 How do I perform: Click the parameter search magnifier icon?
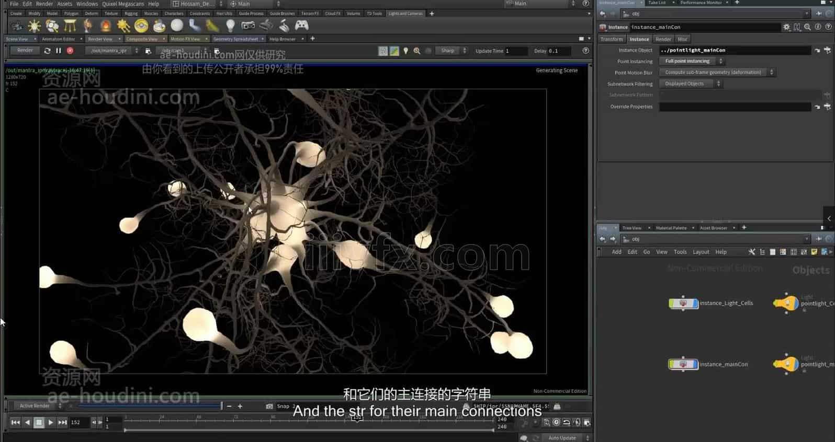tap(807, 27)
